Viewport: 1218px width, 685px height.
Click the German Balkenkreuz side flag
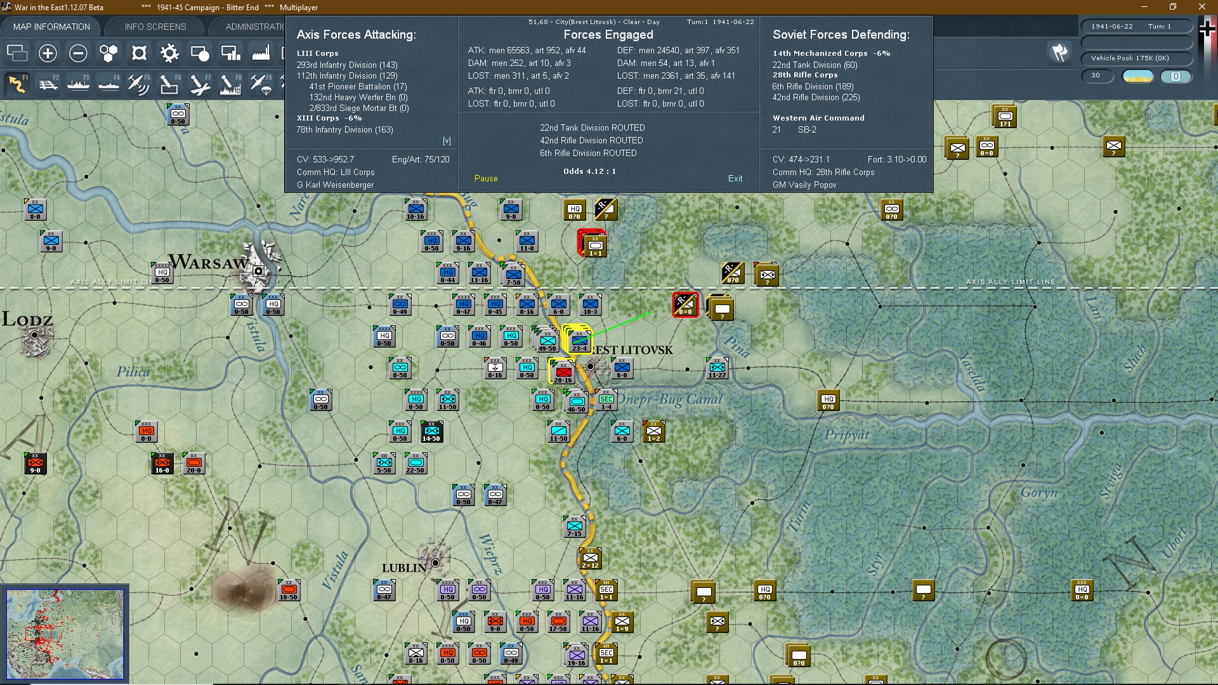pos(1207,29)
